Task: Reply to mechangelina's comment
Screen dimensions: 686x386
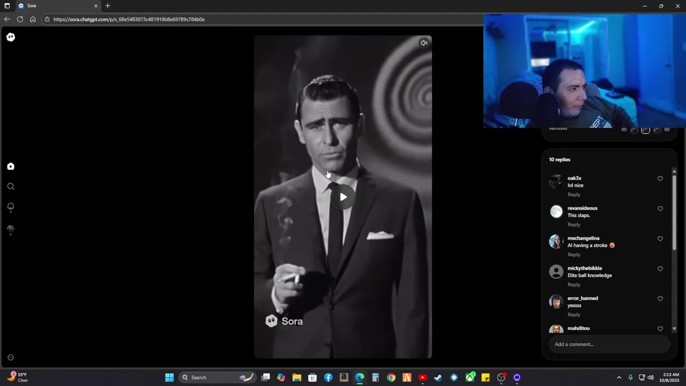Action: pos(574,255)
